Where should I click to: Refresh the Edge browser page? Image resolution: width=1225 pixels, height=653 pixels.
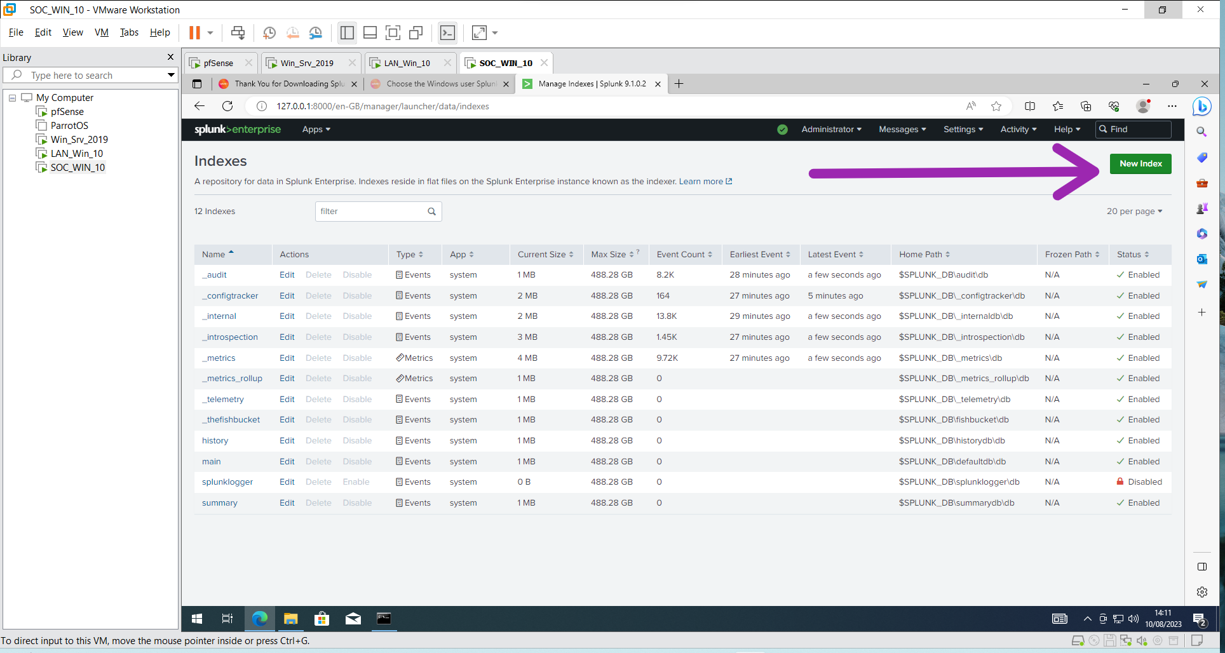coord(227,106)
